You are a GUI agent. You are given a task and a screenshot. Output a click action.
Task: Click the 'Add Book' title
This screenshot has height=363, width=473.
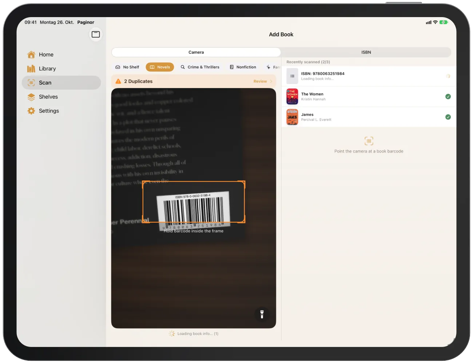281,35
